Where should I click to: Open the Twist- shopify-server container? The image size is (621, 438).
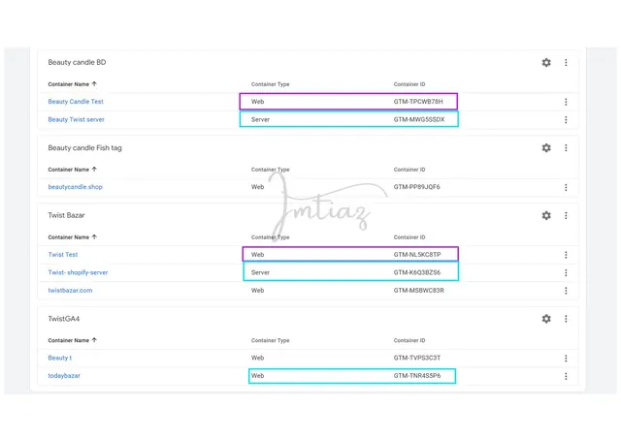click(x=78, y=272)
